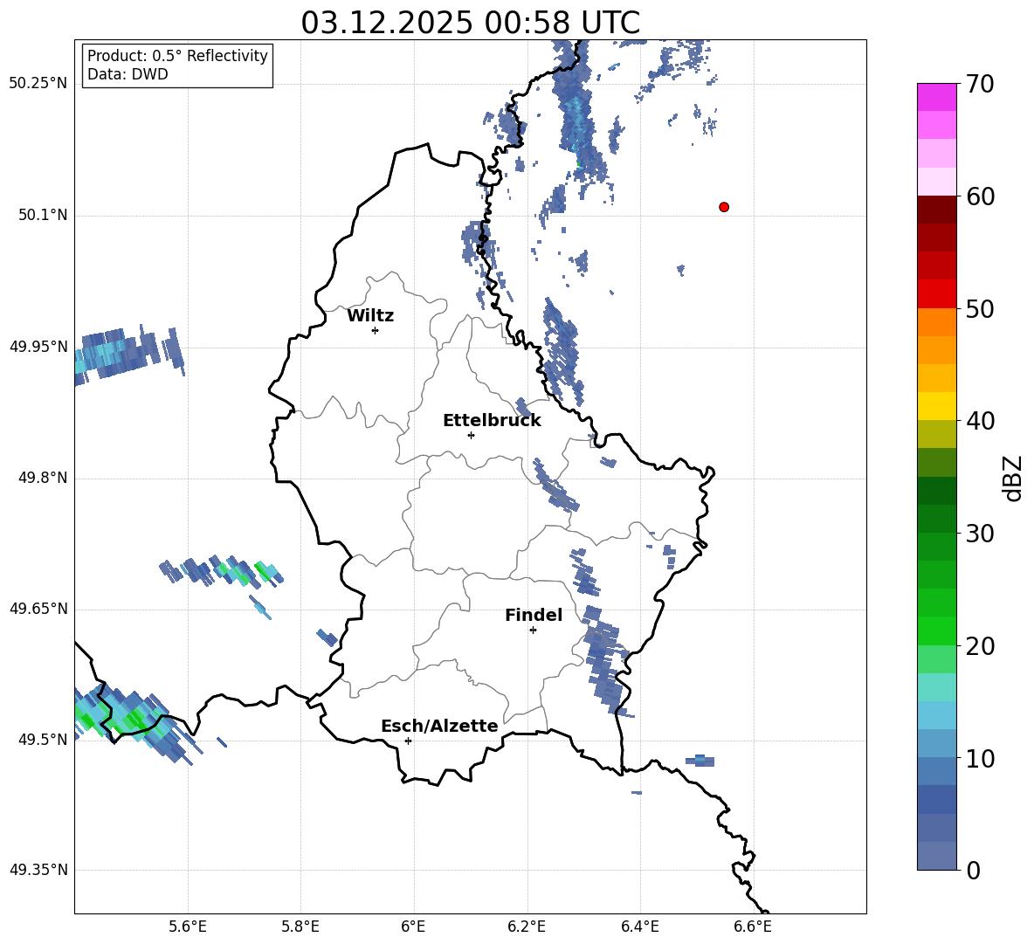The width and height of the screenshot is (1034, 944).
Task: Click the 5.6°E longitude label
Action: tap(188, 927)
